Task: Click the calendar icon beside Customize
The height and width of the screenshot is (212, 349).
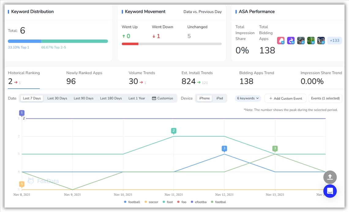Action: point(154,98)
